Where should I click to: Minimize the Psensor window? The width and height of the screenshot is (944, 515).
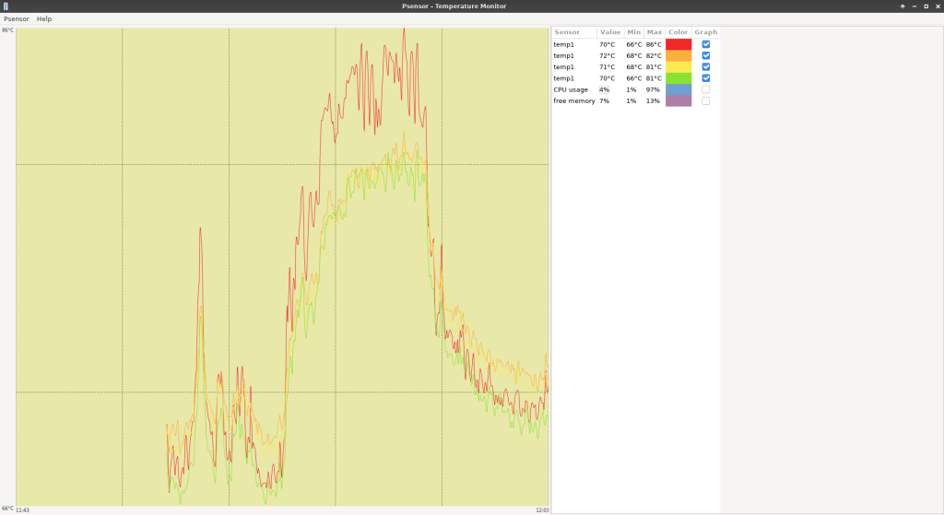pyautogui.click(x=914, y=6)
